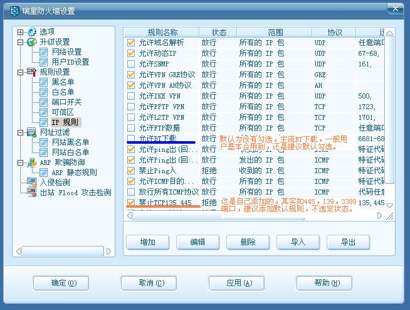Select the 端口开关 tree item
The width and height of the screenshot is (410, 310).
66,102
